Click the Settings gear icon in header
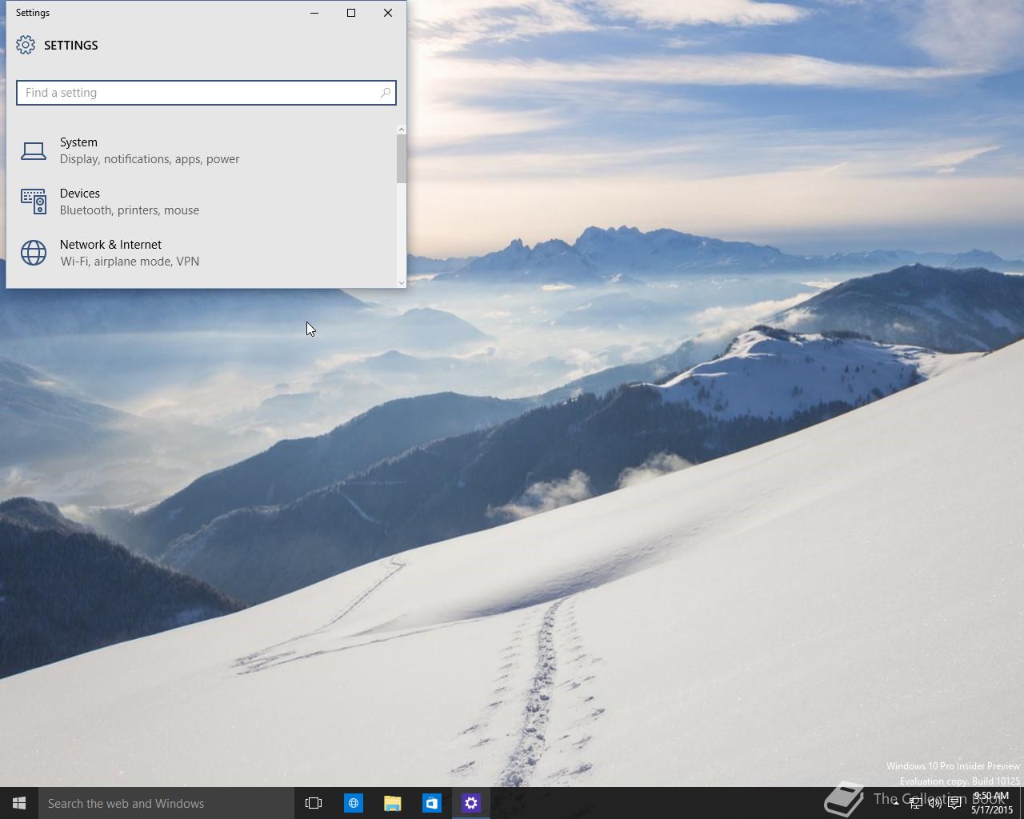1024x819 pixels. coord(26,45)
